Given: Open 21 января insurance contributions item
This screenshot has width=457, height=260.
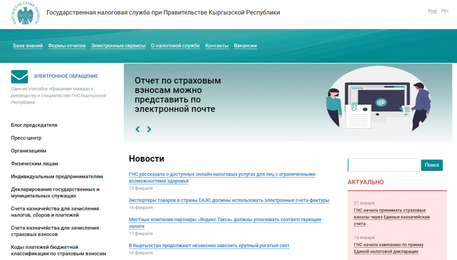Looking at the screenshot, I should pyautogui.click(x=392, y=217).
